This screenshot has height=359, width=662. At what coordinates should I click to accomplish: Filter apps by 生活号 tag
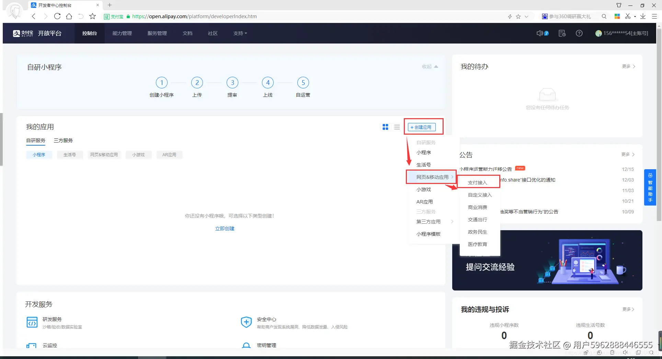pos(70,155)
